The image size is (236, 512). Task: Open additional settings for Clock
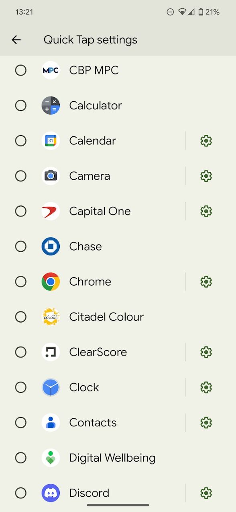pos(206,387)
